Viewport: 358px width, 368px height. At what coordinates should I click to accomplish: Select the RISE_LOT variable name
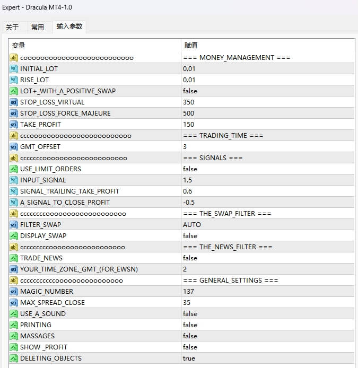point(34,80)
